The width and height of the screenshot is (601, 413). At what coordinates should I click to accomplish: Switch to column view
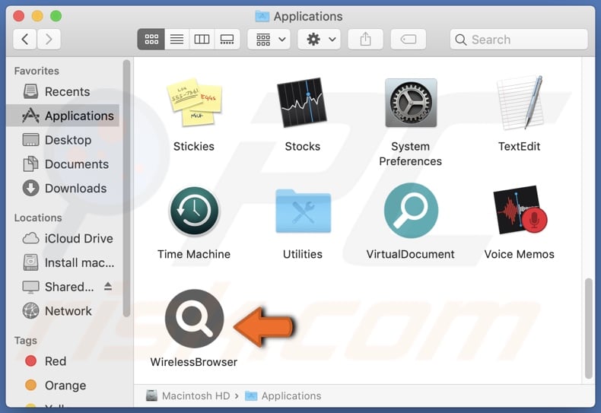click(202, 39)
